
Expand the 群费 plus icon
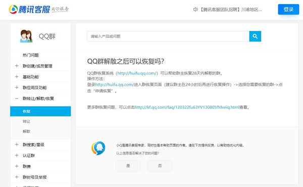click(17, 166)
